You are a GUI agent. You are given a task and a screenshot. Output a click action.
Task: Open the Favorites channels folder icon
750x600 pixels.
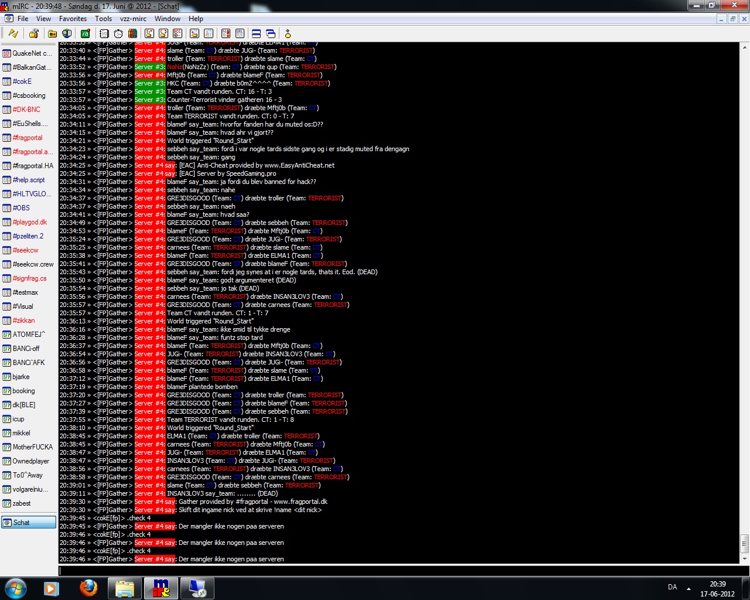[53, 33]
